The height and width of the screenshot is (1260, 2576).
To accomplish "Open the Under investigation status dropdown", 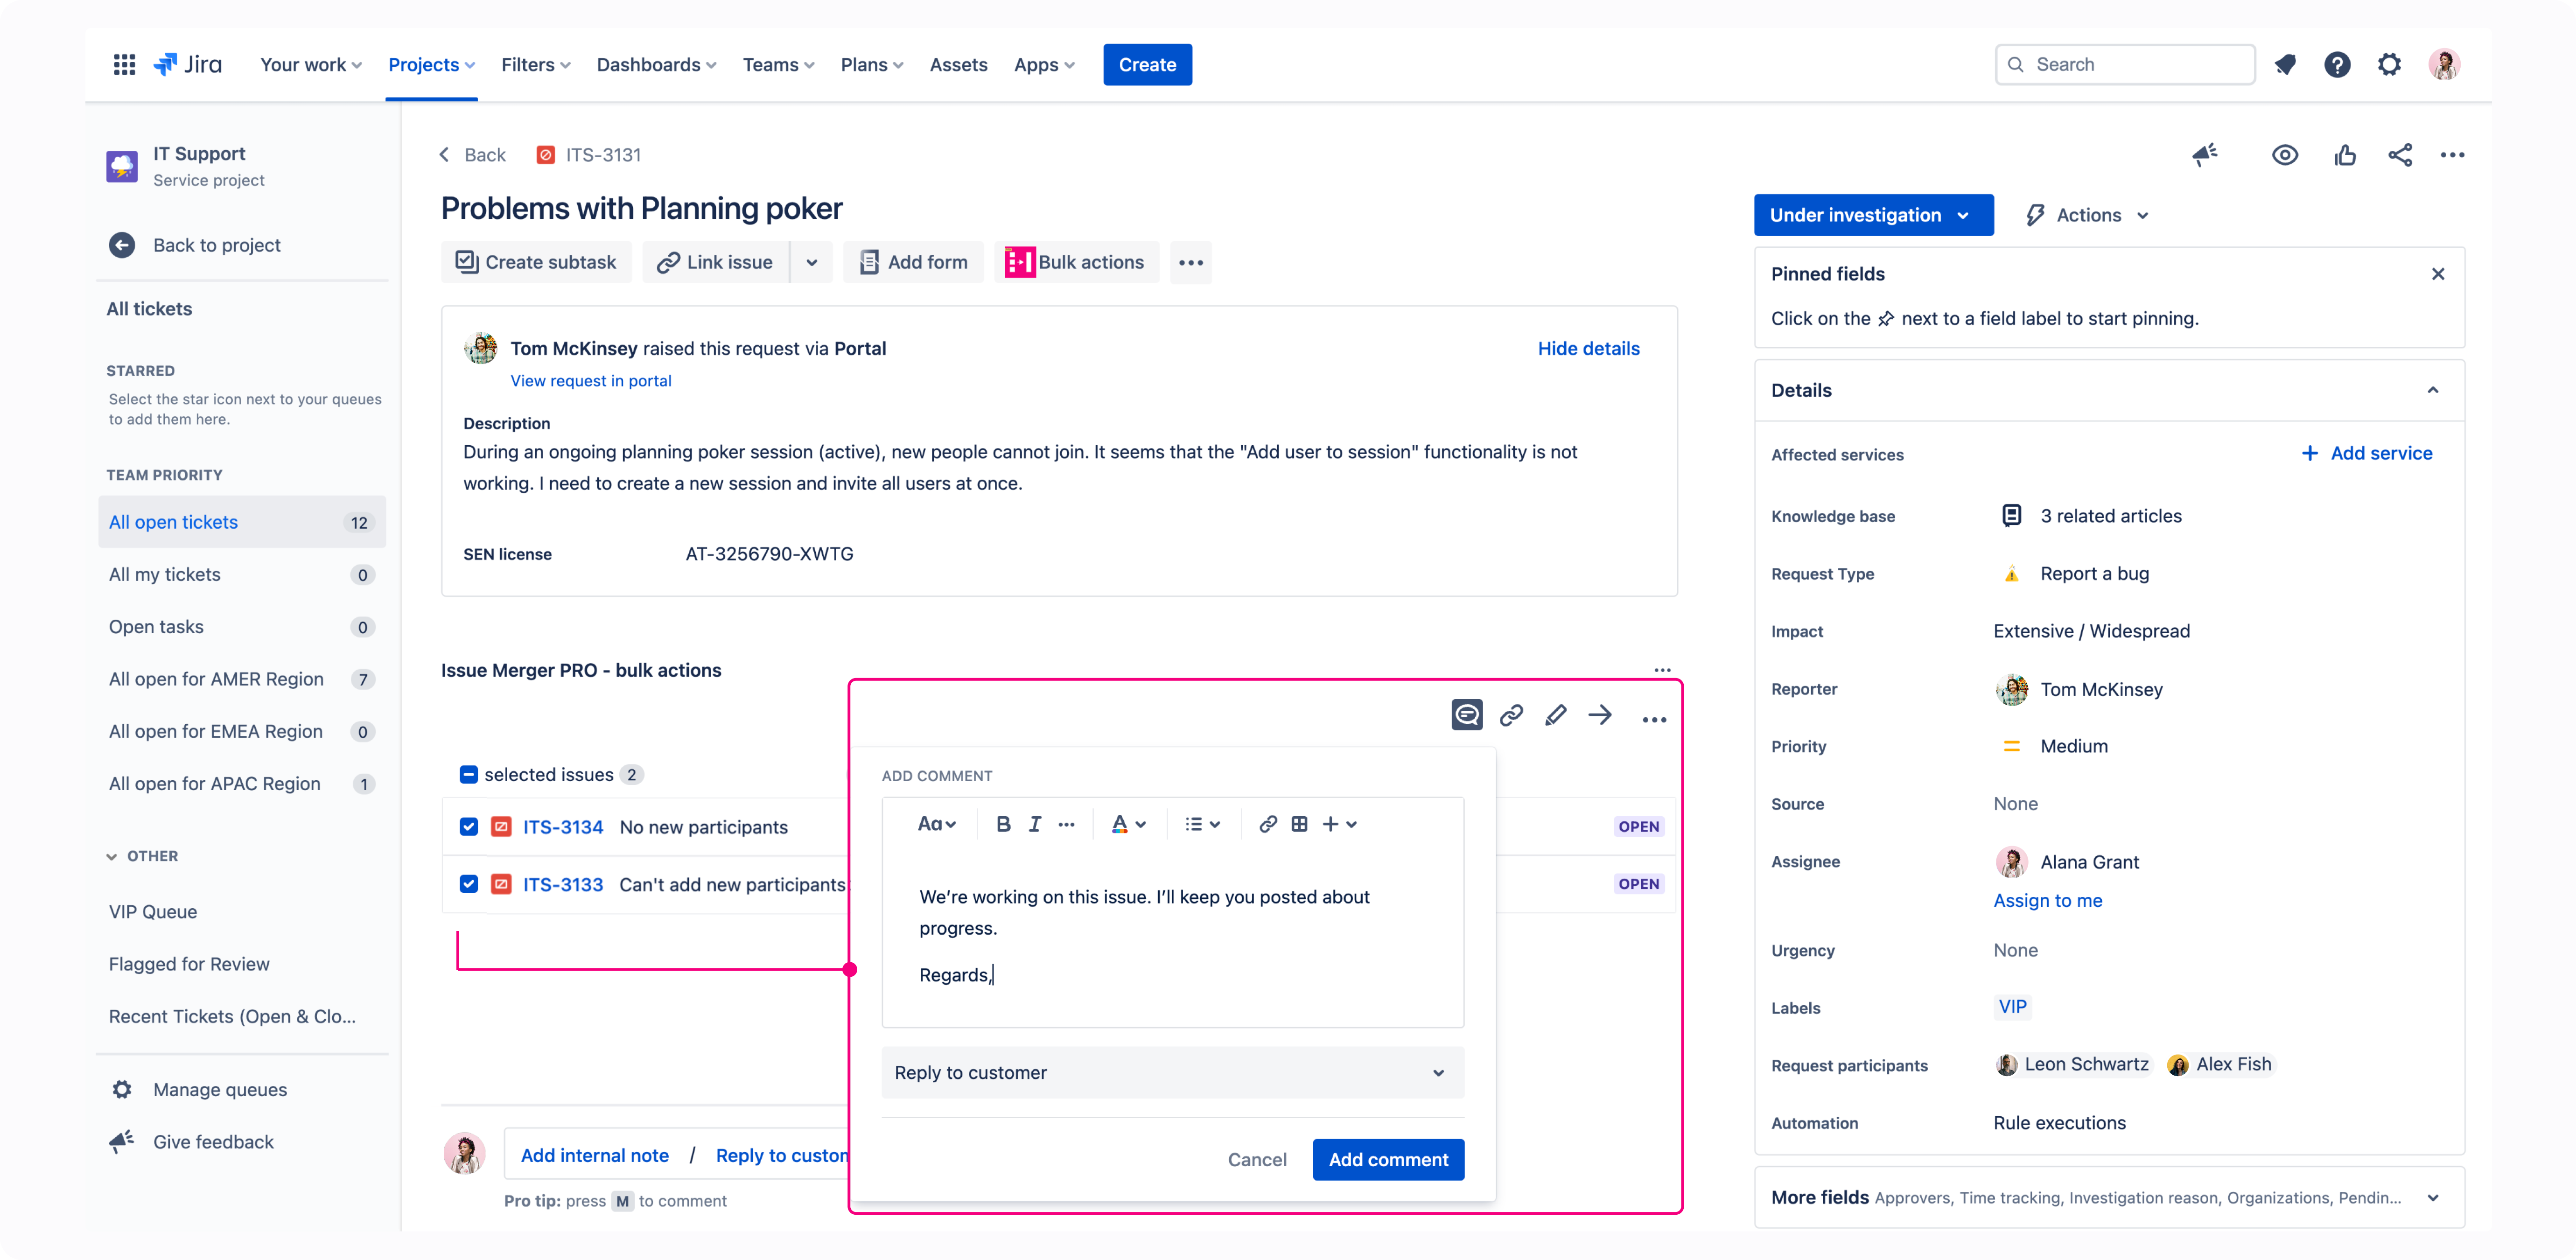I will [x=1873, y=215].
